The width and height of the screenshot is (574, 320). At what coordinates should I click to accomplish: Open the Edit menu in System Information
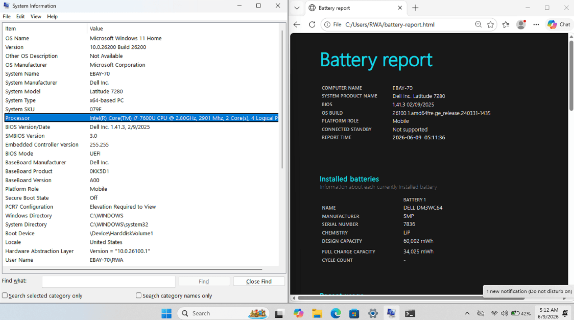click(x=20, y=16)
